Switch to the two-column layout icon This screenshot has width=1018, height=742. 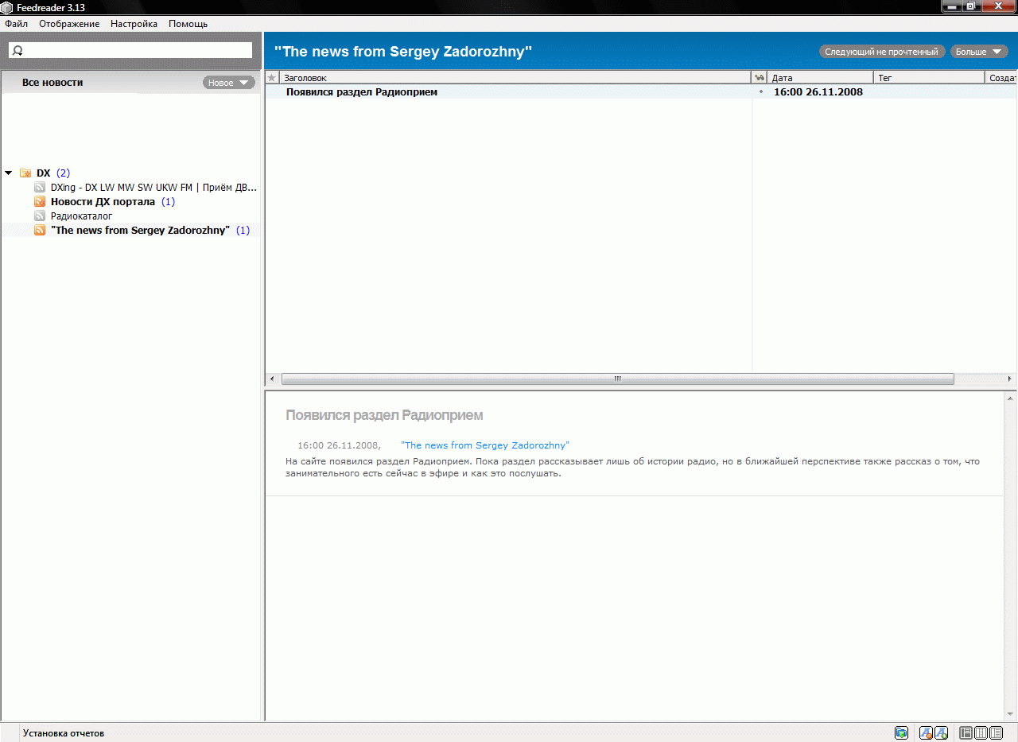click(981, 733)
